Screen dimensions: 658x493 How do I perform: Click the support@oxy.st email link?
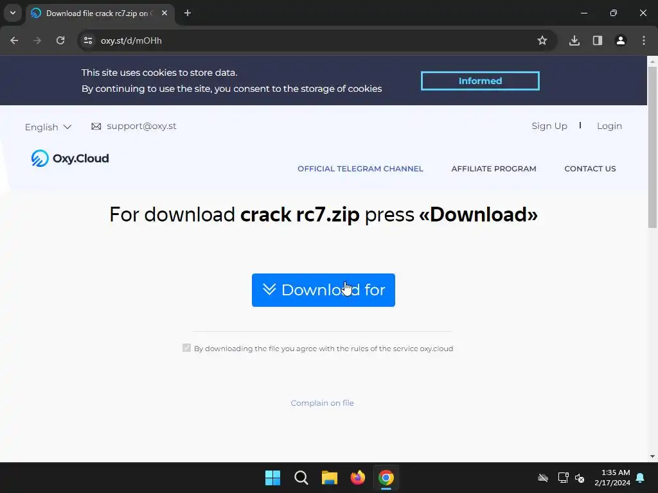pos(141,126)
